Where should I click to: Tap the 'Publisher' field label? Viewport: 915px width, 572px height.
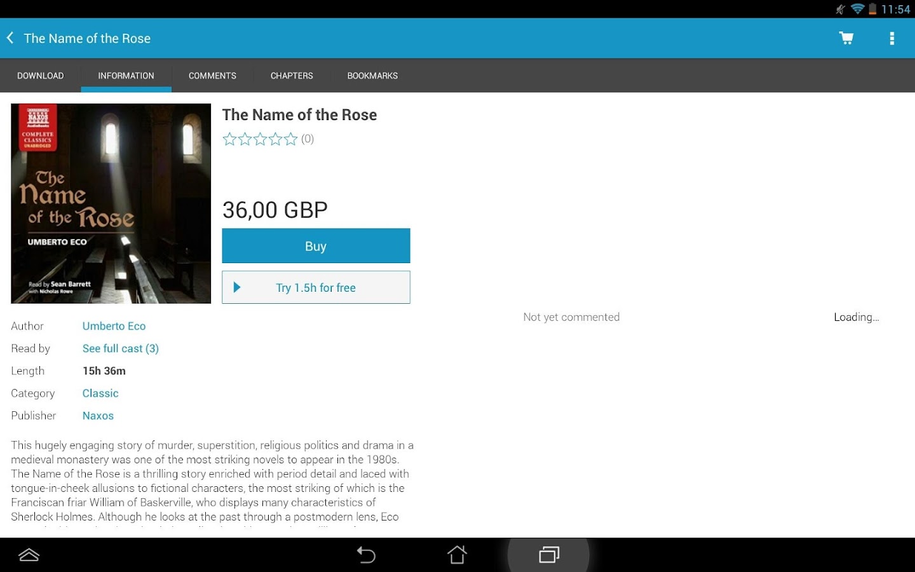coord(34,416)
